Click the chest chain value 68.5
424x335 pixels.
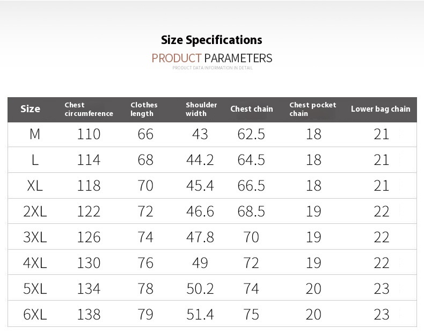[x=251, y=212]
